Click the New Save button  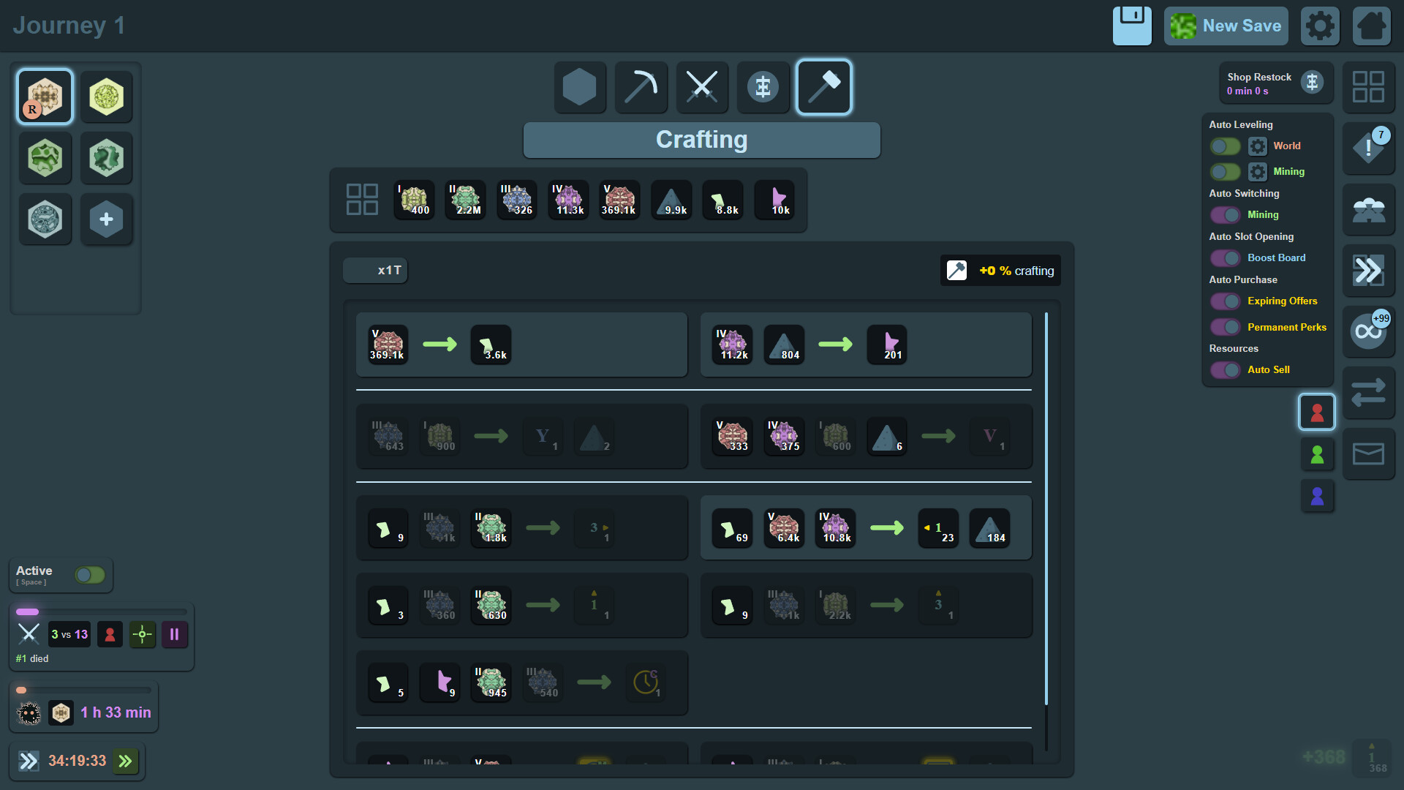[x=1226, y=26]
